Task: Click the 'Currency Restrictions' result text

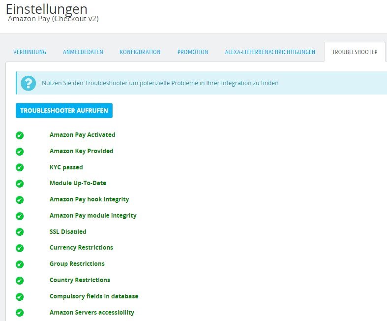Action: click(81, 248)
